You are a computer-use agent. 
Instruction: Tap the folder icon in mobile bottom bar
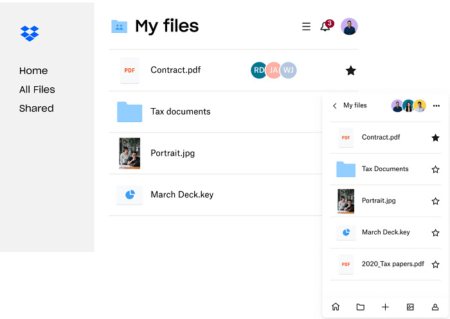point(361,307)
